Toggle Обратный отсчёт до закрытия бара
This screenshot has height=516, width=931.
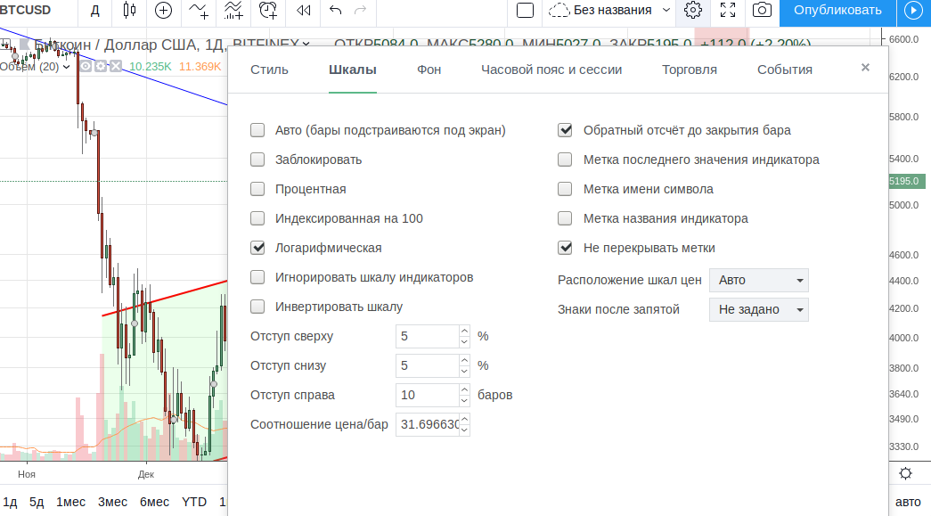(565, 130)
